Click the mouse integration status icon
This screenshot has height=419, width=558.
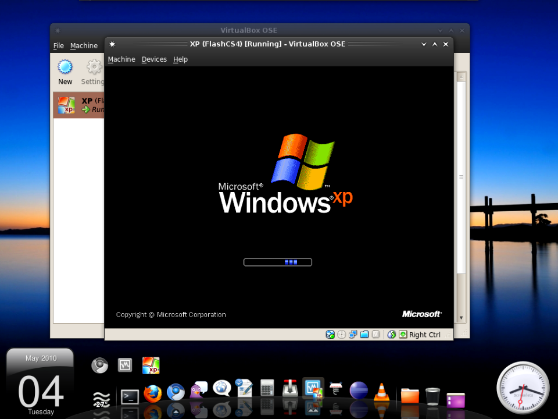[391, 334]
